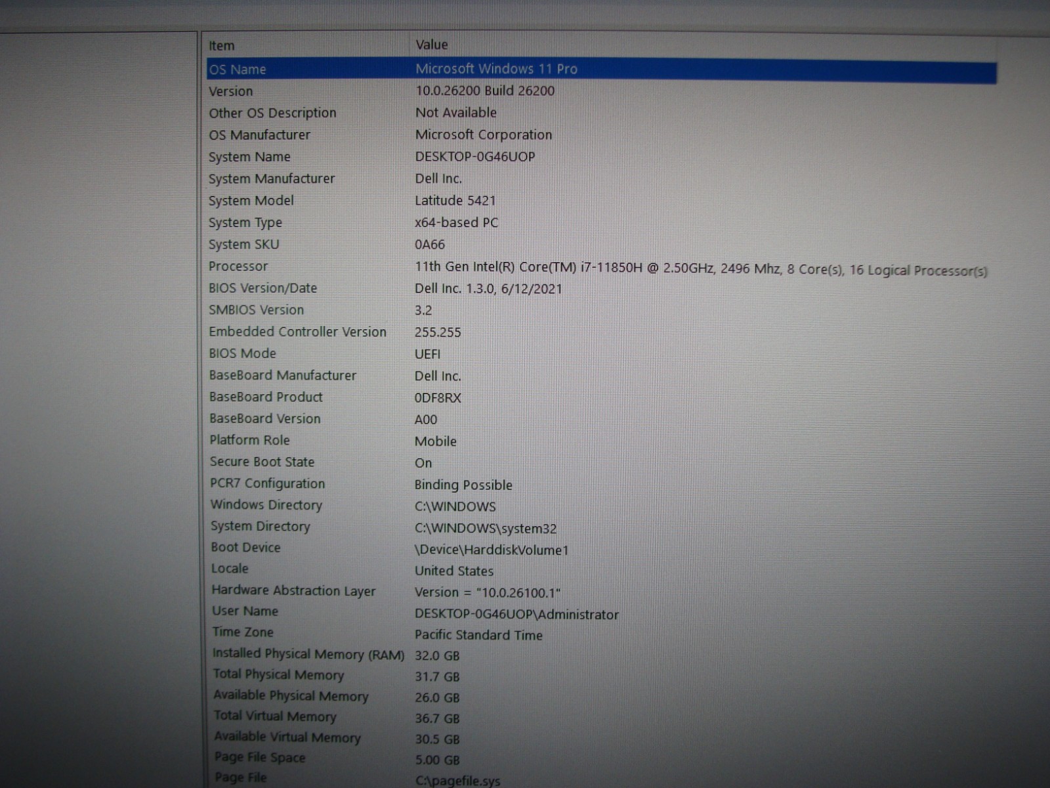This screenshot has height=788, width=1050.
Task: Select the Version row label
Action: (230, 91)
